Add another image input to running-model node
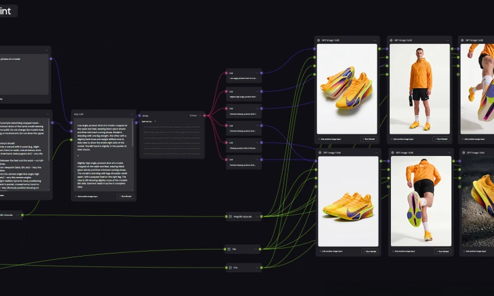The height and width of the screenshot is (296, 494). pos(404,252)
